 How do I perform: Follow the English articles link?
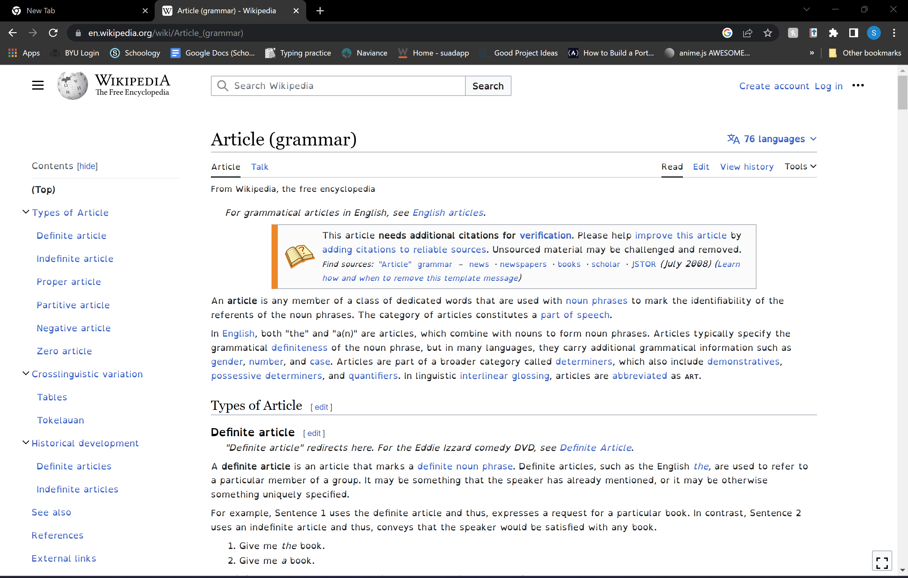448,213
